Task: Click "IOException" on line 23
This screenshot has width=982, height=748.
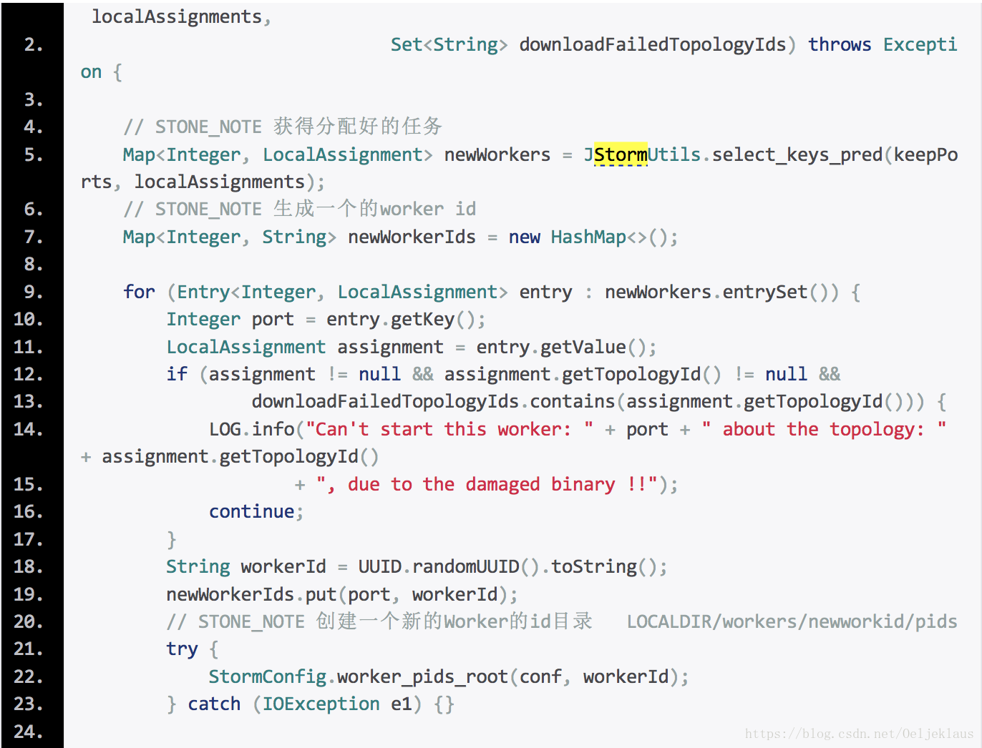Action: tap(321, 704)
